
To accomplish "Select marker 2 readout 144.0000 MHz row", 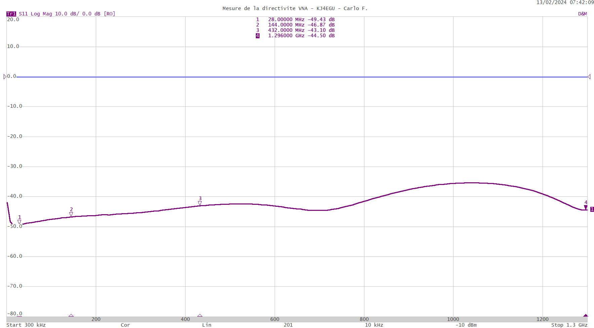I will pyautogui.click(x=295, y=25).
